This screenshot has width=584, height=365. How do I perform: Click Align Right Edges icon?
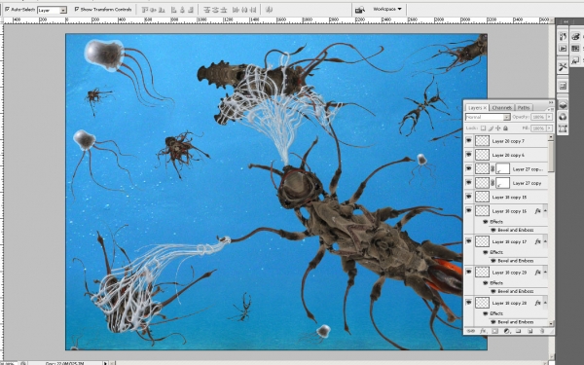pyautogui.click(x=191, y=10)
